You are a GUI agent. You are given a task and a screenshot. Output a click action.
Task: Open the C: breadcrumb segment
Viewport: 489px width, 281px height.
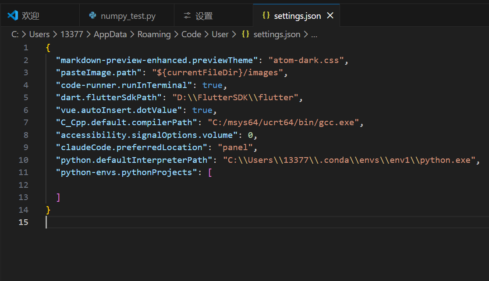pos(15,34)
